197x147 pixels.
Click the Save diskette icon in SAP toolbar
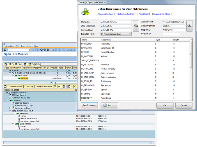(x=37, y=50)
